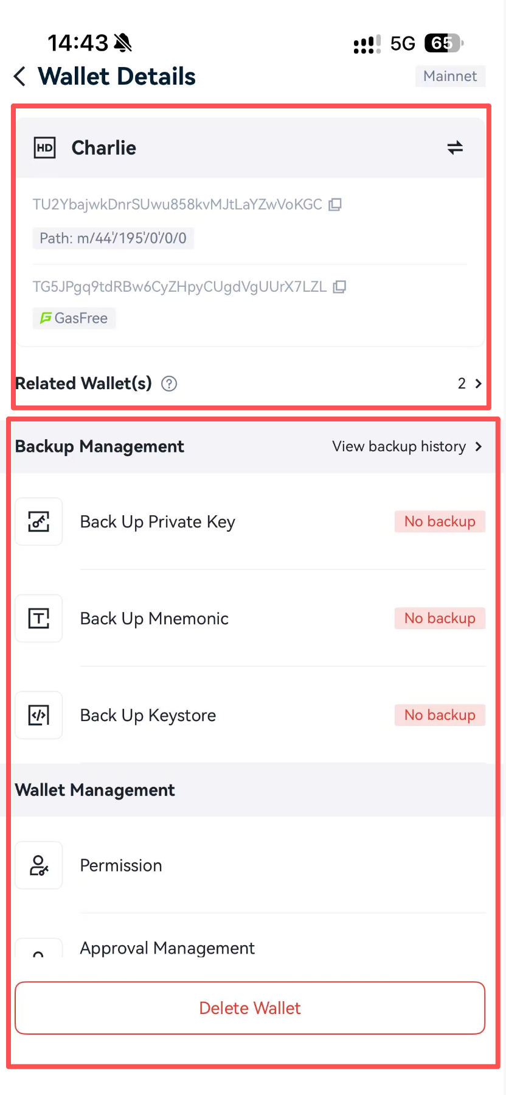Open help for Related Wallet(s)
The height and width of the screenshot is (1095, 506).
169,384
